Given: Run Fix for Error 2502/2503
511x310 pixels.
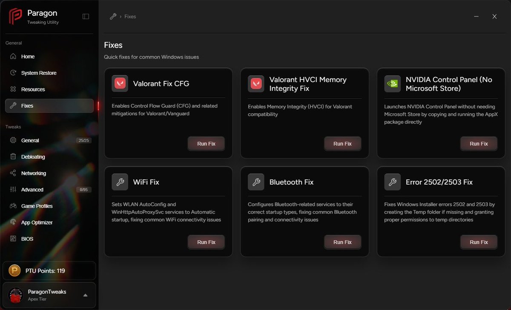Looking at the screenshot, I should pos(479,242).
